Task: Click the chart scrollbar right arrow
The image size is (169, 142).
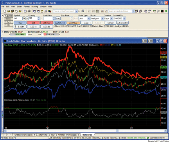Action: pyautogui.click(x=165, y=131)
